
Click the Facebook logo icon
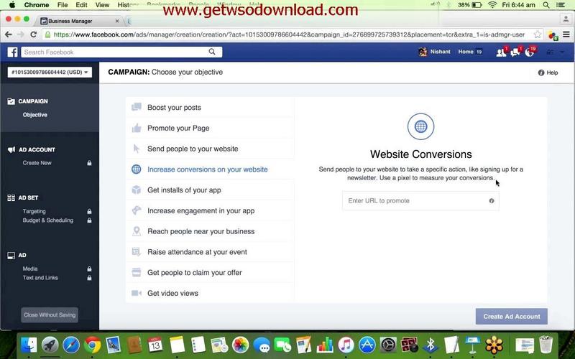pyautogui.click(x=12, y=52)
